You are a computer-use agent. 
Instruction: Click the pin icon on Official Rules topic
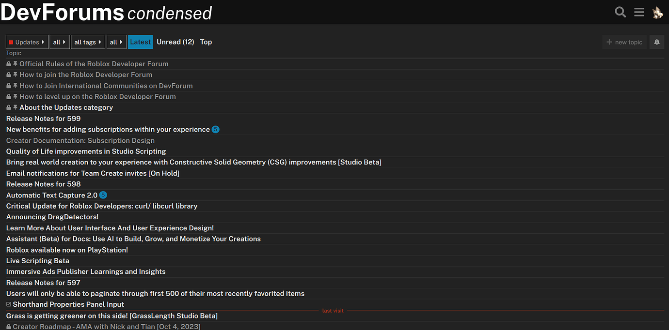tap(15, 63)
